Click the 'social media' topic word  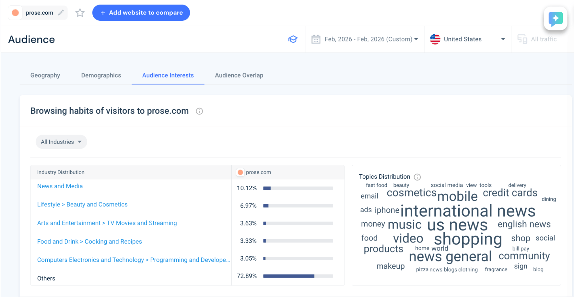tap(447, 185)
